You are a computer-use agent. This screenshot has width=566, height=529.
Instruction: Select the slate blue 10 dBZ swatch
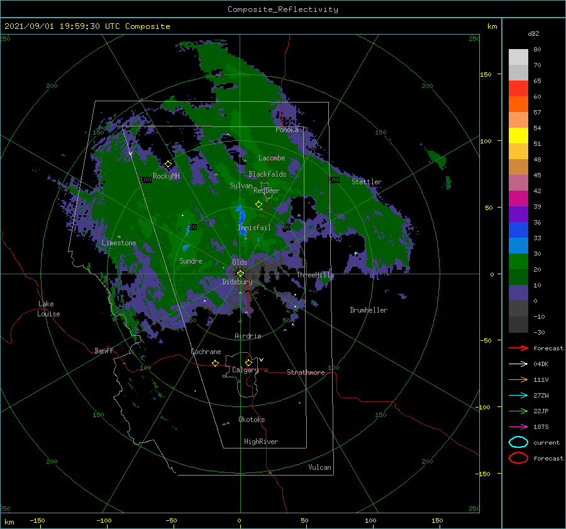click(518, 292)
